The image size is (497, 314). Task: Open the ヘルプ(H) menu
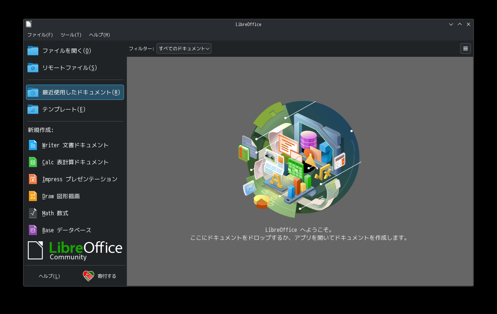[99, 35]
